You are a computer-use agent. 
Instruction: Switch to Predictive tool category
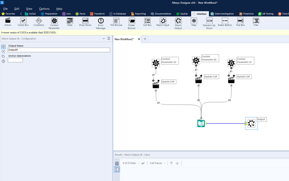(x=246, y=14)
